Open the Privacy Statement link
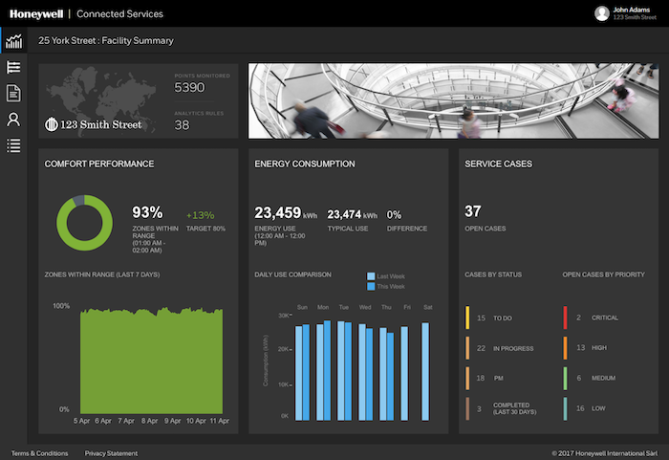The width and height of the screenshot is (669, 460). tap(111, 453)
